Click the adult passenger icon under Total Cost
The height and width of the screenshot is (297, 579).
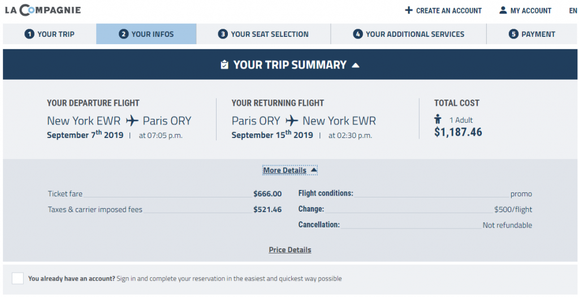pyautogui.click(x=438, y=119)
